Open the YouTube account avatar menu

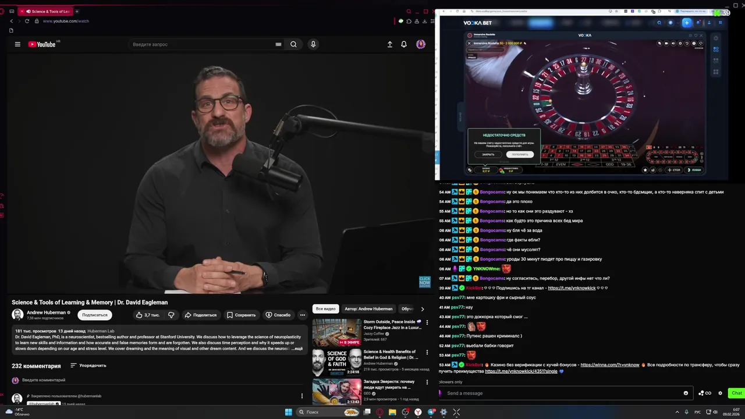tap(421, 44)
